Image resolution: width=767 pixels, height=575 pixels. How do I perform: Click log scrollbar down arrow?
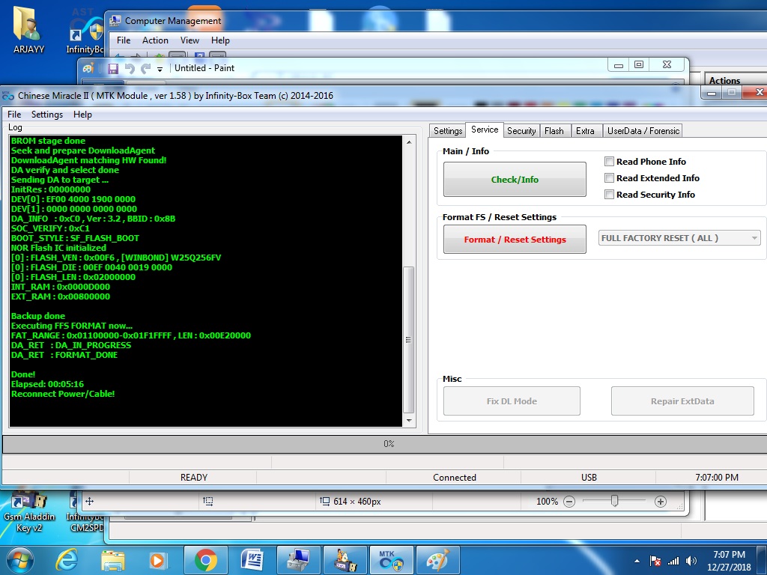tap(409, 421)
